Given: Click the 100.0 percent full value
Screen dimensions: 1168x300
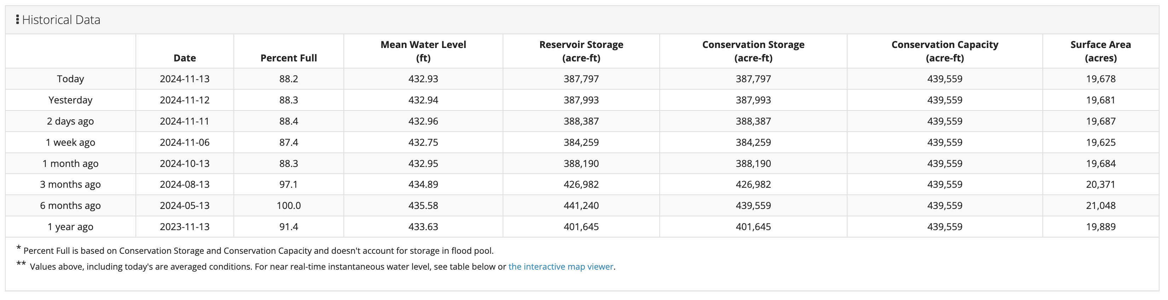Looking at the screenshot, I should 288,205.
